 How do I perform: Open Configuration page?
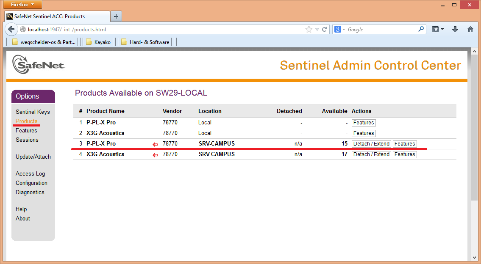click(x=31, y=183)
